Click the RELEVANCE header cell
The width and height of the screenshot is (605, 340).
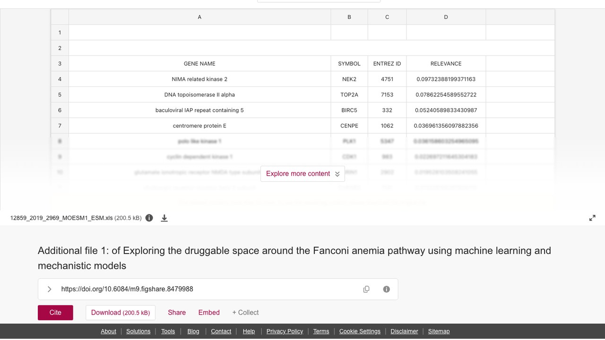(446, 64)
